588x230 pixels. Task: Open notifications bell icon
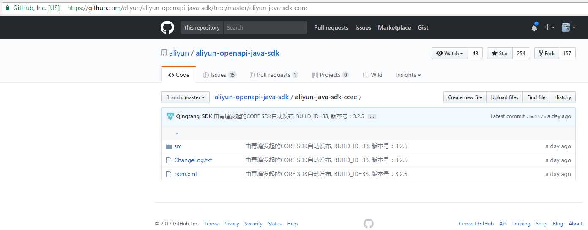pyautogui.click(x=534, y=27)
